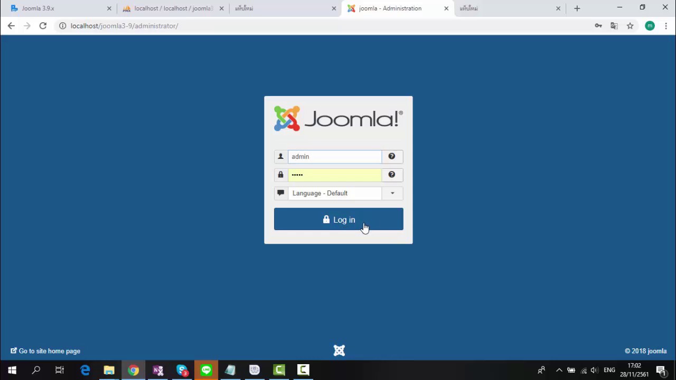Screen dimensions: 676x380
Task: Switch to the joomla - Administration tab
Action: point(398,8)
